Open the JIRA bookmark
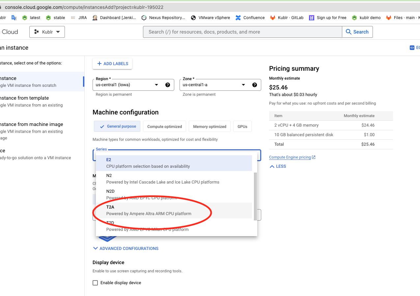Viewport: 420px width, 296px height. [x=79, y=18]
